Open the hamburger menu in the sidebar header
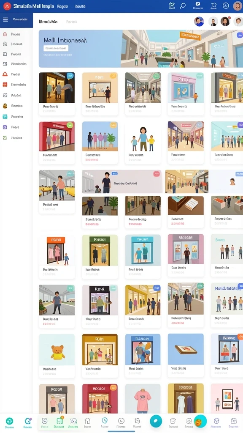 click(5, 19)
